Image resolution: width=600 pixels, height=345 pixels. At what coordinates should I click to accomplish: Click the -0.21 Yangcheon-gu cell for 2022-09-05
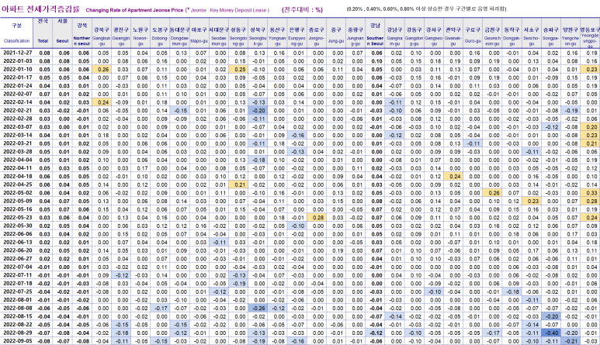[571, 341]
